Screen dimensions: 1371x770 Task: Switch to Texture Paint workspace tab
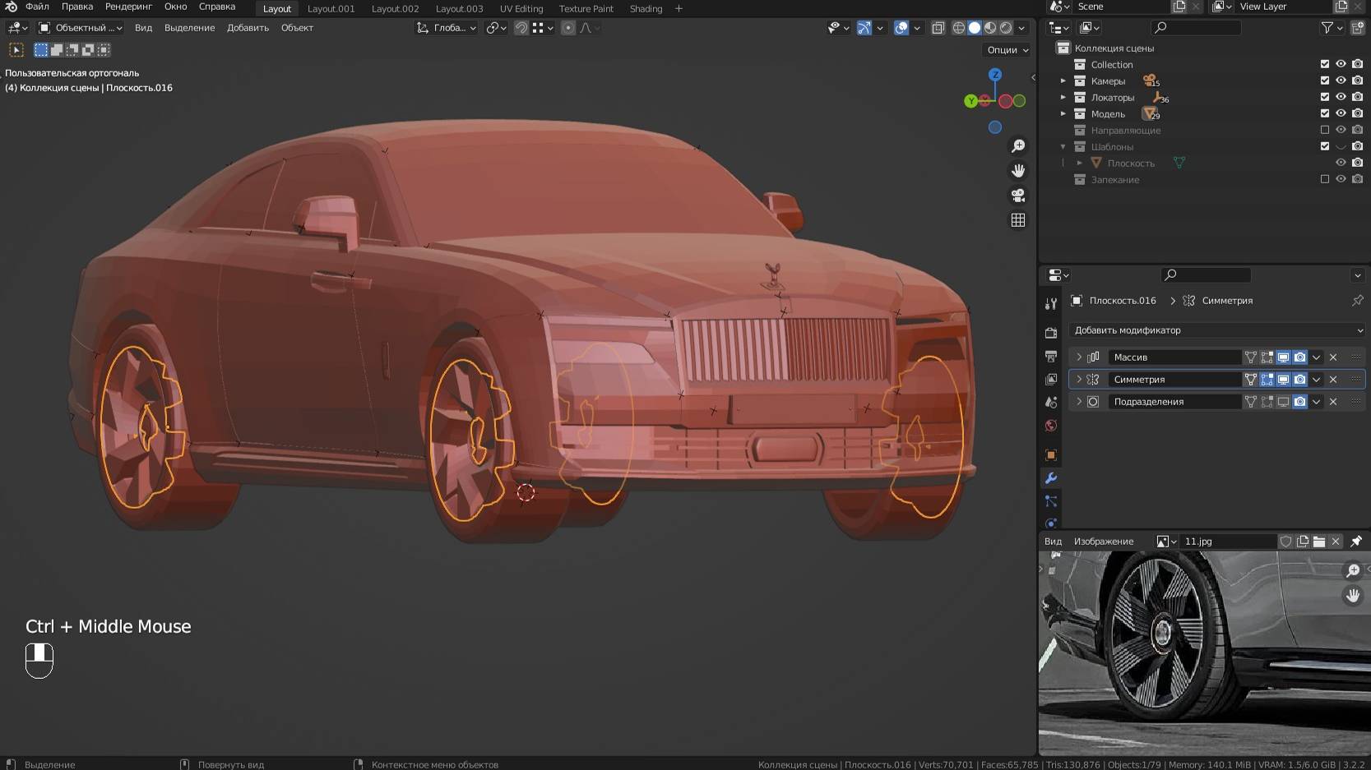click(586, 9)
